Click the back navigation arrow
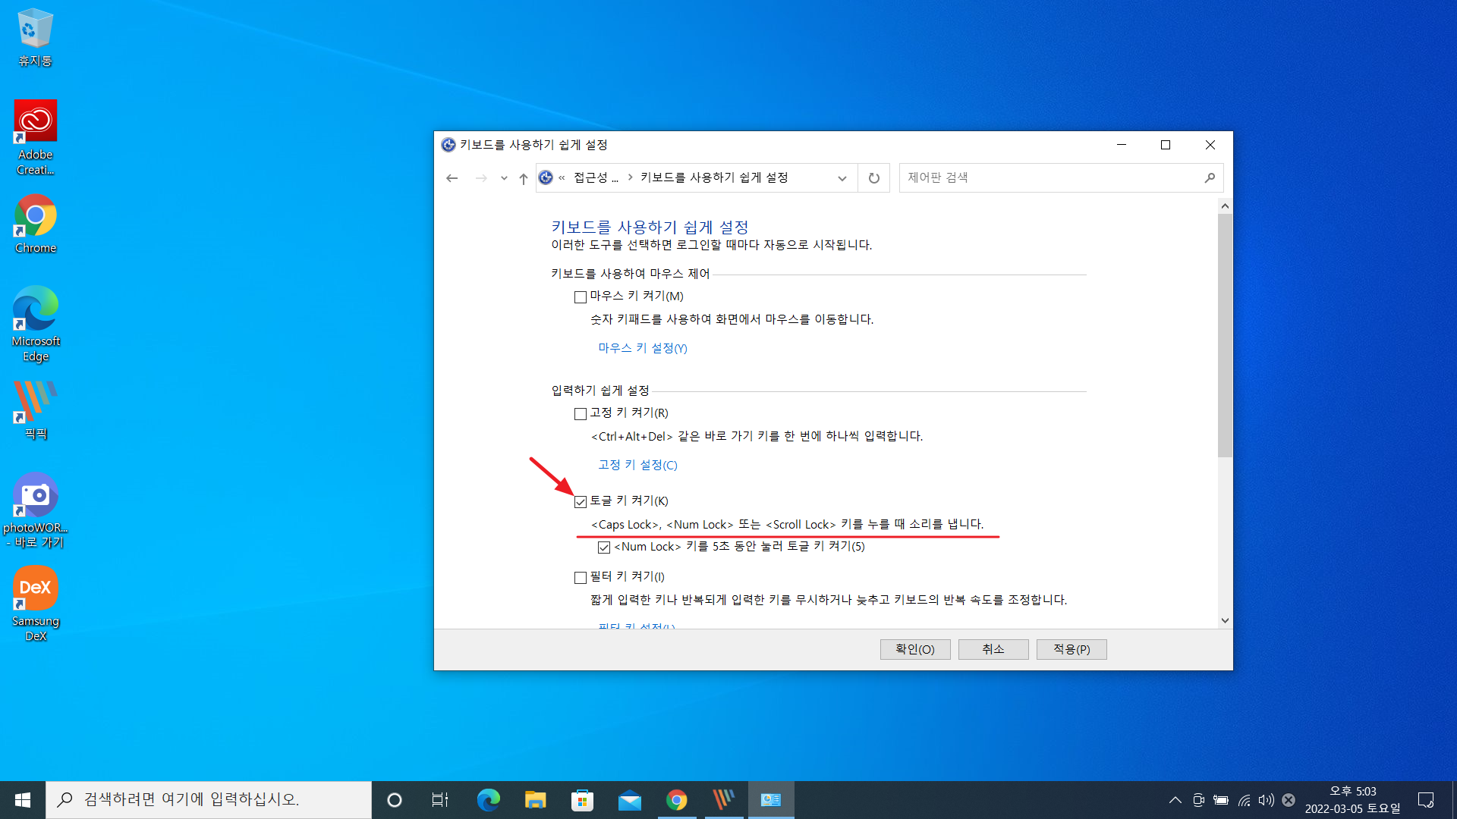1457x819 pixels. 452,178
